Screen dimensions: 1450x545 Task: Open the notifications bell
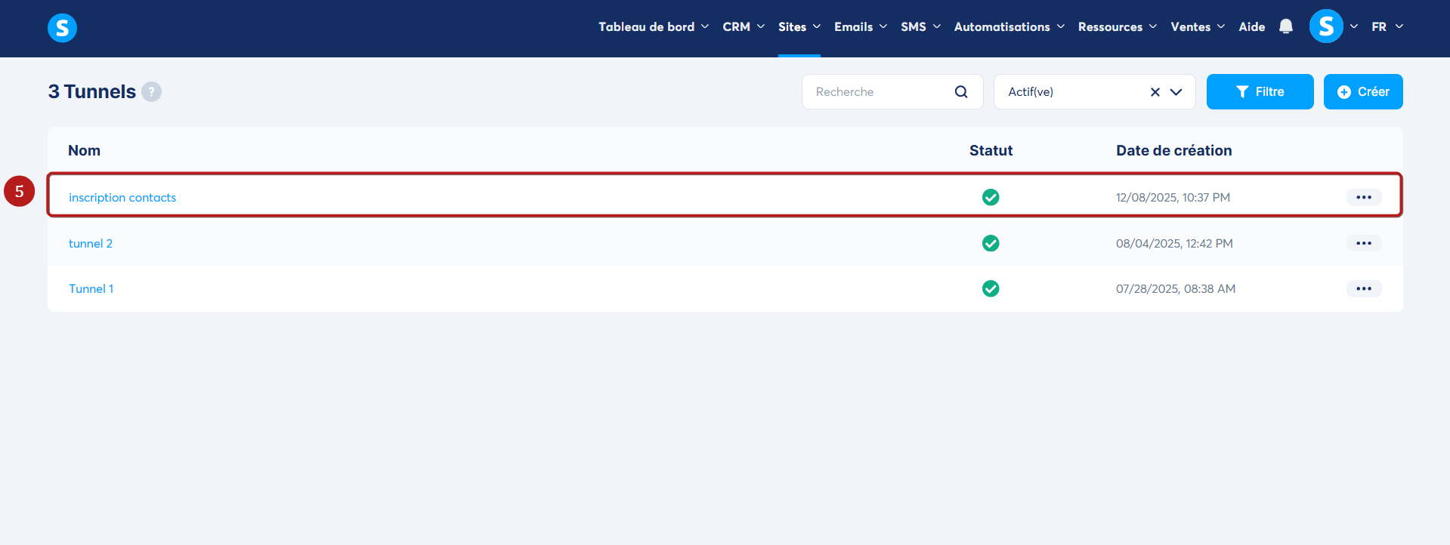click(1285, 26)
